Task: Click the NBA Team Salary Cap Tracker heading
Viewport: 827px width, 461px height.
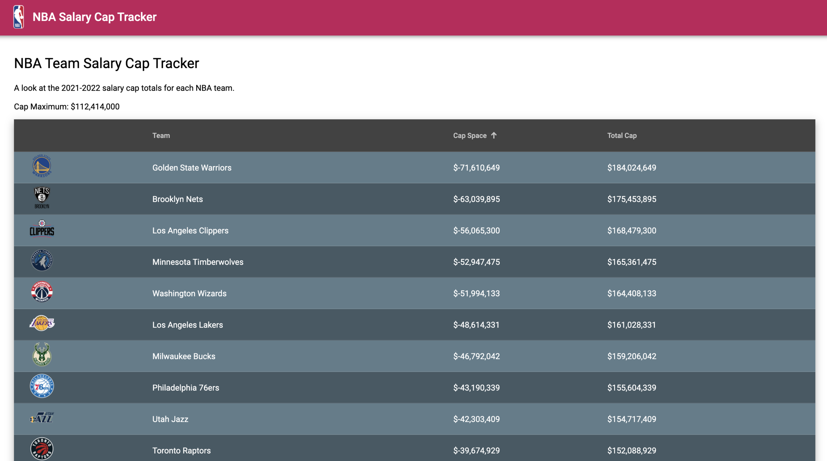Action: click(x=107, y=63)
